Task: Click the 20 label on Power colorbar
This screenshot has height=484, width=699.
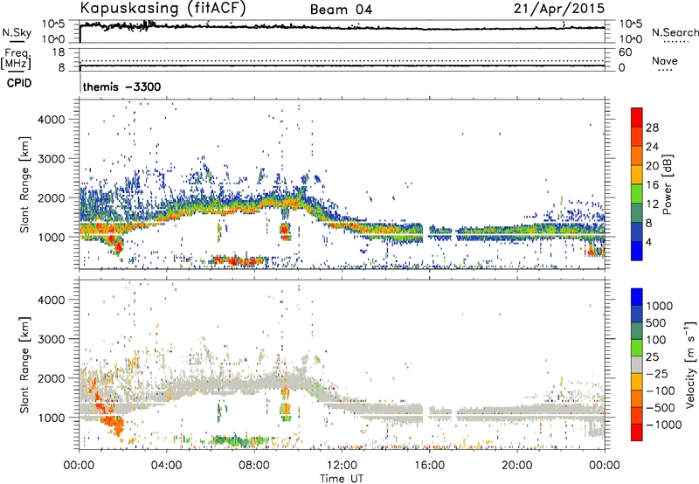Action: (x=652, y=166)
